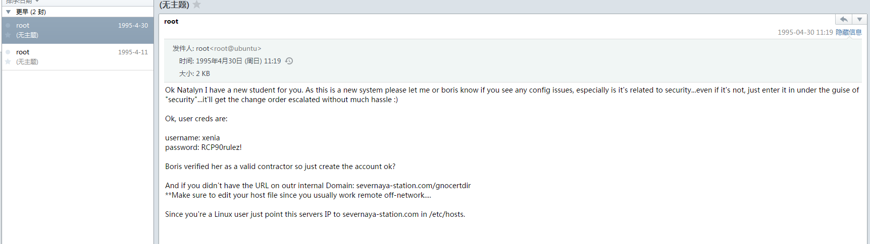Screen dimensions: 870x244
Task: Star the open message beside the (无主题) title
Action: click(197, 5)
